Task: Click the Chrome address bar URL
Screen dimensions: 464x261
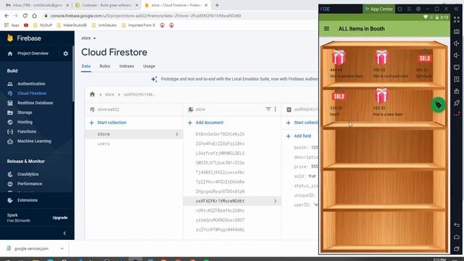Action: [x=146, y=16]
